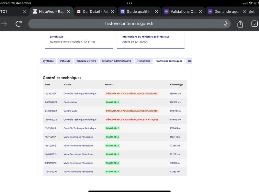Screen dimensions: 259x194
Task: Open the share sheet icon
Action: (240, 24)
